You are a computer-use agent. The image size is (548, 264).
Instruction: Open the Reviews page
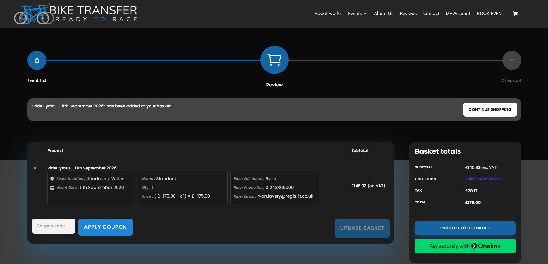click(408, 14)
